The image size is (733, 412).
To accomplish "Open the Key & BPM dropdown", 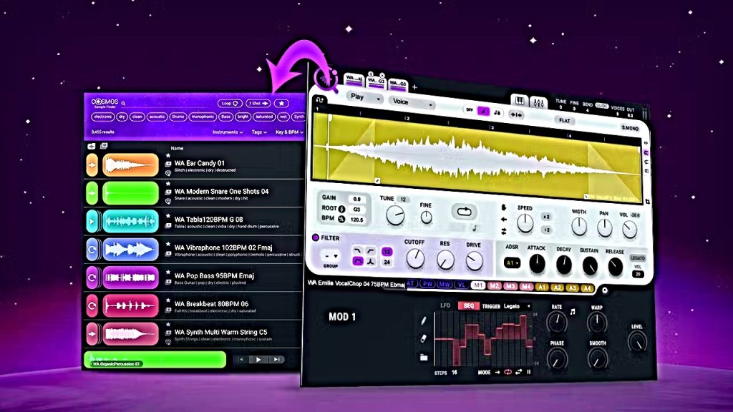I will pyautogui.click(x=291, y=132).
